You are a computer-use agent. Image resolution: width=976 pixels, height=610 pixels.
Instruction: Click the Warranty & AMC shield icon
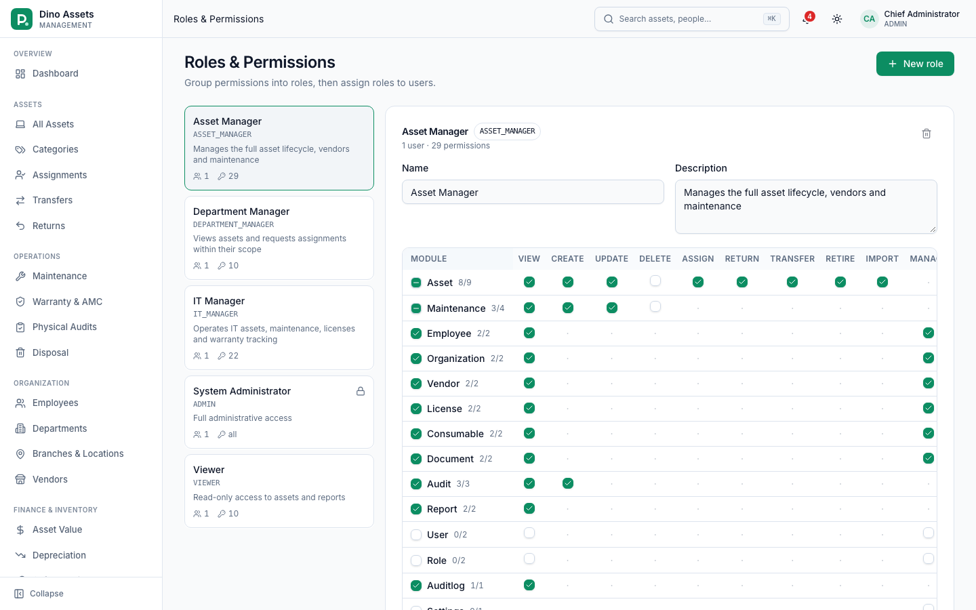coord(20,302)
